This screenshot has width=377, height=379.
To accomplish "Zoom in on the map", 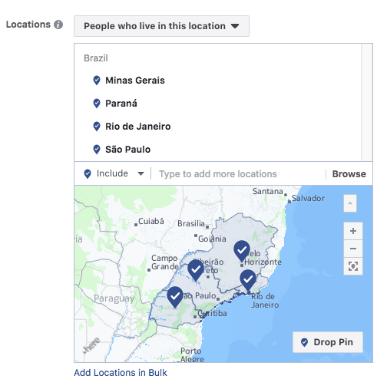I will point(353,231).
